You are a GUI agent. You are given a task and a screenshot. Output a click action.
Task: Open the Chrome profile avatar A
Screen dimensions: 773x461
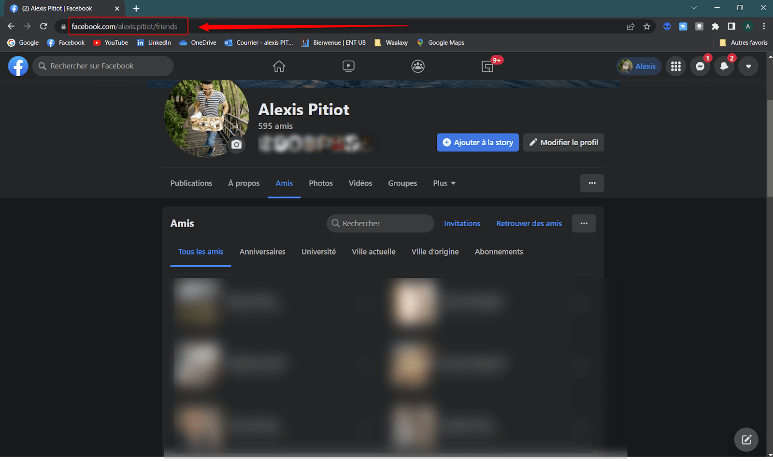pos(748,27)
